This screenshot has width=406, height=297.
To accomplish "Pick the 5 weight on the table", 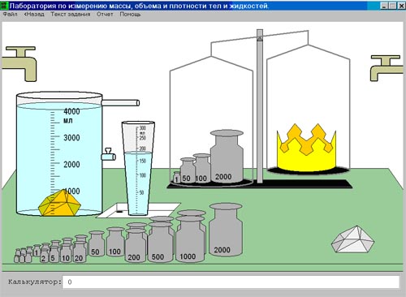I will tap(54, 254).
